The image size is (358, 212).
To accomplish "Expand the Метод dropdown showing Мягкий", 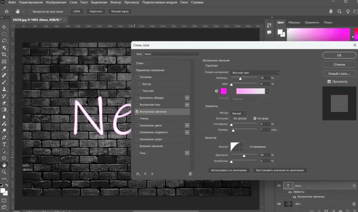I will (238, 113).
